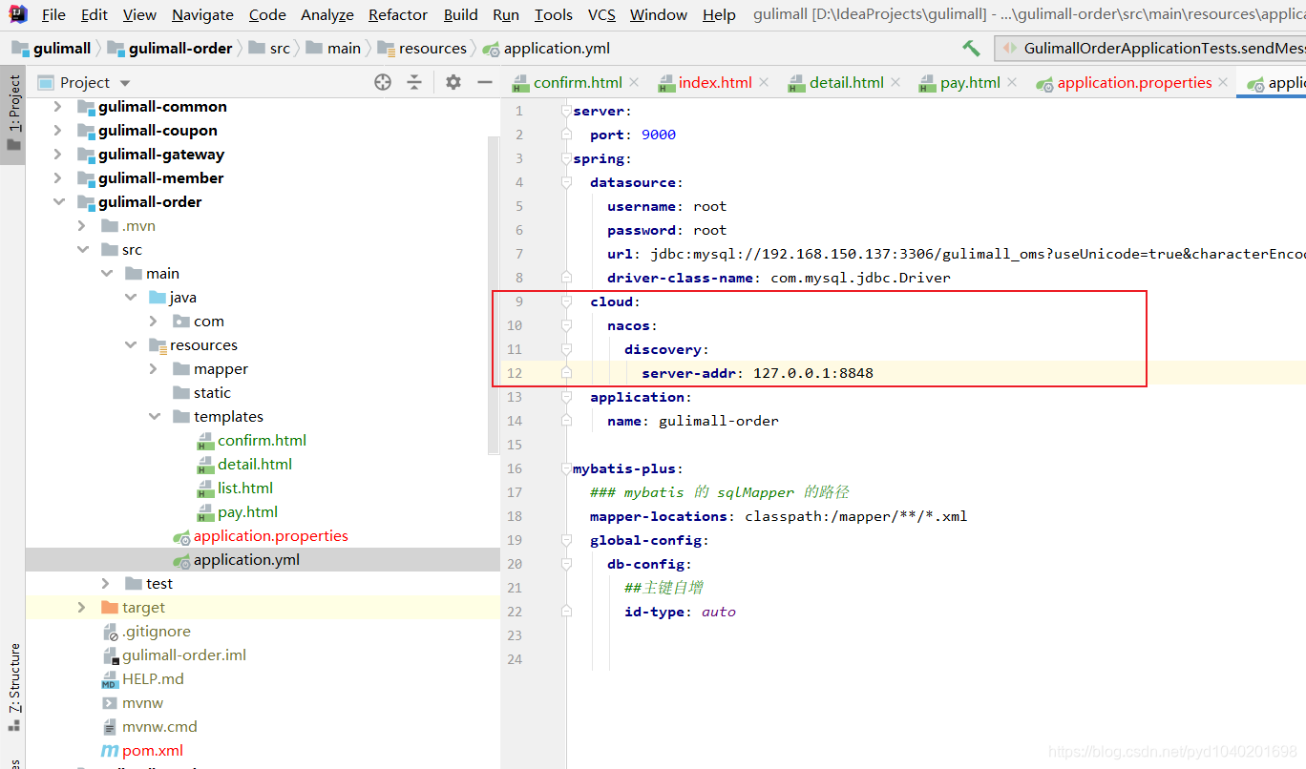Fold the datasource block at line 4
The width and height of the screenshot is (1306, 769).
click(566, 182)
